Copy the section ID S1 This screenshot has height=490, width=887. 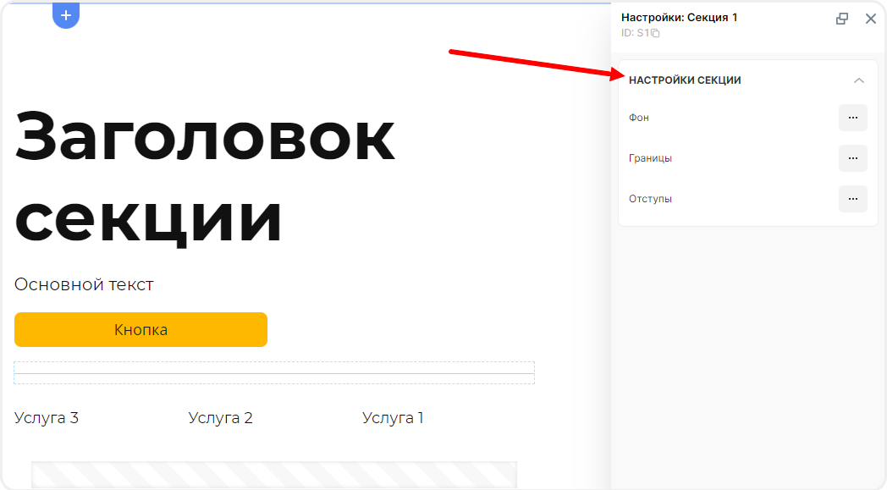click(655, 33)
